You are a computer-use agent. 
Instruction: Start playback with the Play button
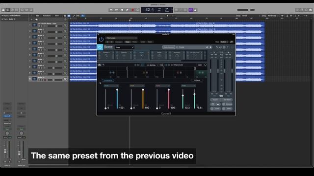(x=128, y=10)
